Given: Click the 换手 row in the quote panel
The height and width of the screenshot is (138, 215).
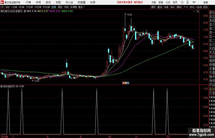Looking at the screenshot, I should pyautogui.click(x=212, y=77).
